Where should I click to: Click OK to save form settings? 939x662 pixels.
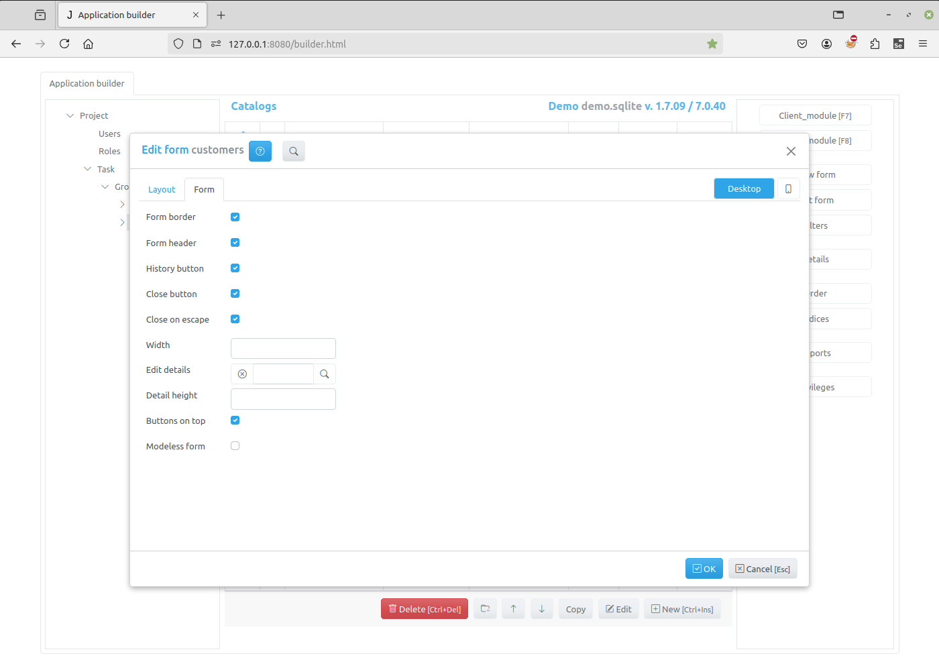click(x=704, y=568)
